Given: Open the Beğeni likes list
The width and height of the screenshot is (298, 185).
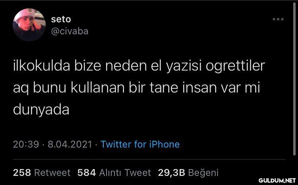Looking at the screenshot, I should coord(203,173).
